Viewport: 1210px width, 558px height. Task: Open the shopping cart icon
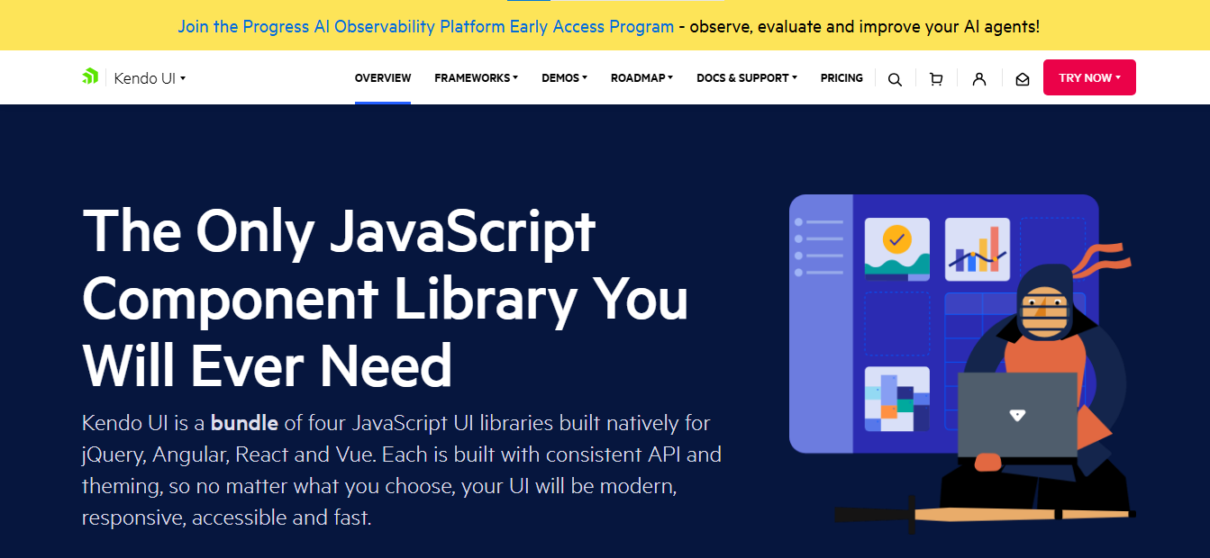(x=936, y=79)
